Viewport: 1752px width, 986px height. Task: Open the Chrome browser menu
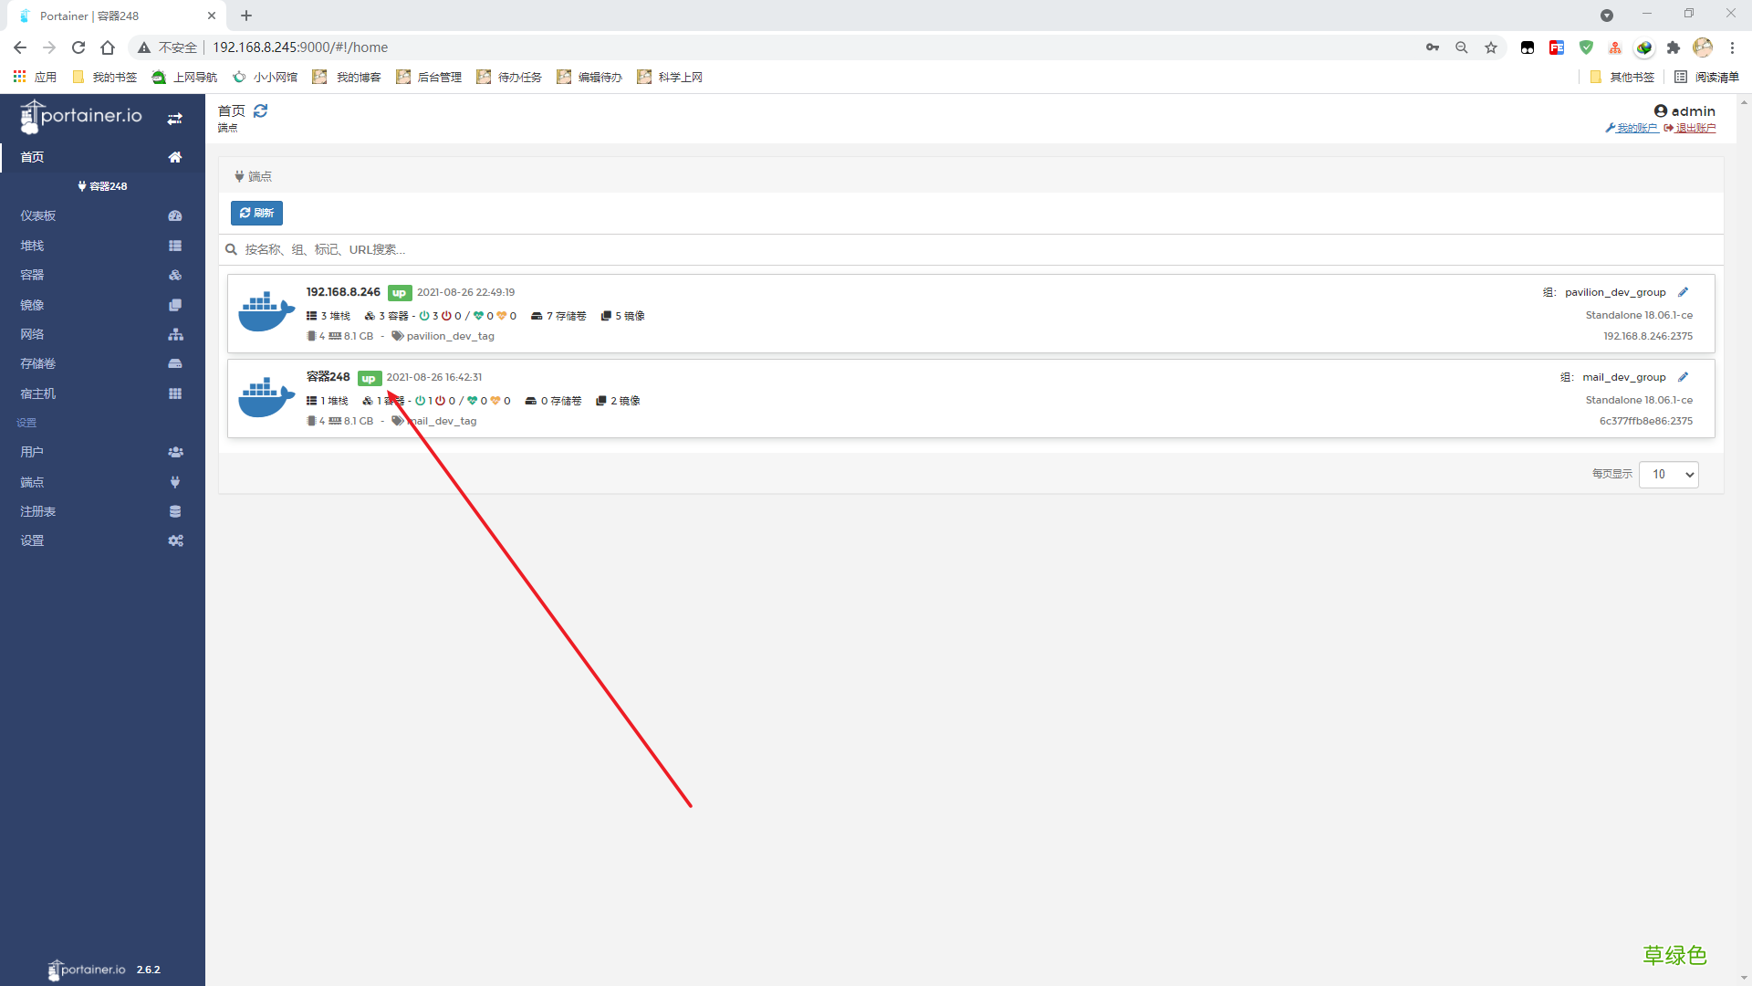[x=1733, y=47]
